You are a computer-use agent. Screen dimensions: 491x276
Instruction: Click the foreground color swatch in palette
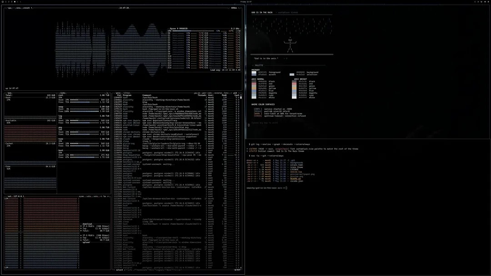pos(254,72)
